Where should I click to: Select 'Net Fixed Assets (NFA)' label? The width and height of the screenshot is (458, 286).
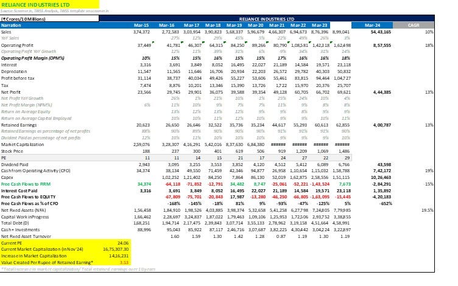[23, 211]
